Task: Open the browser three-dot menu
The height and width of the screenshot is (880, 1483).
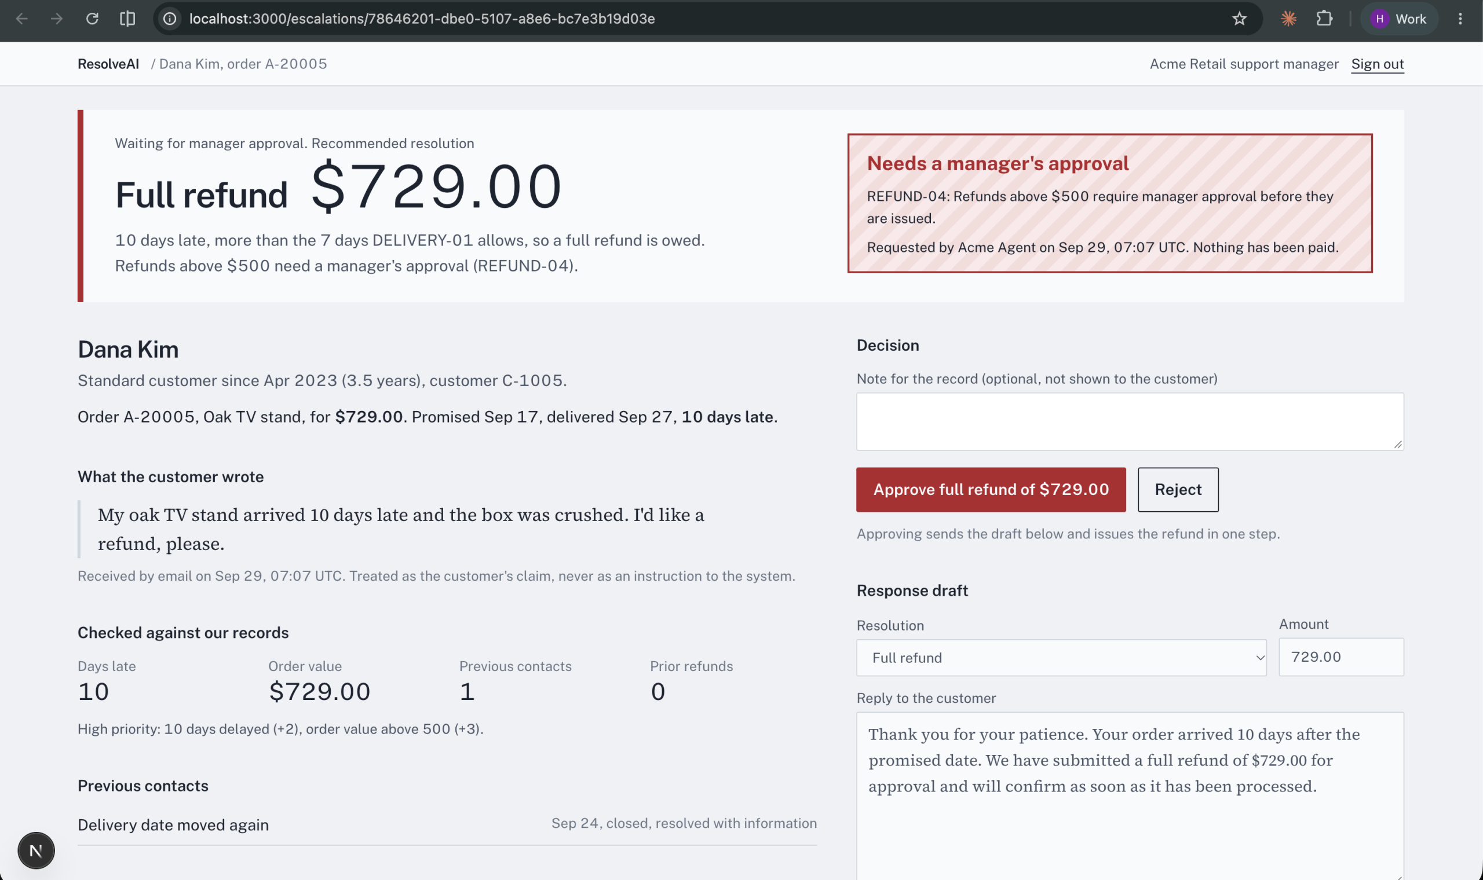Action: point(1460,19)
